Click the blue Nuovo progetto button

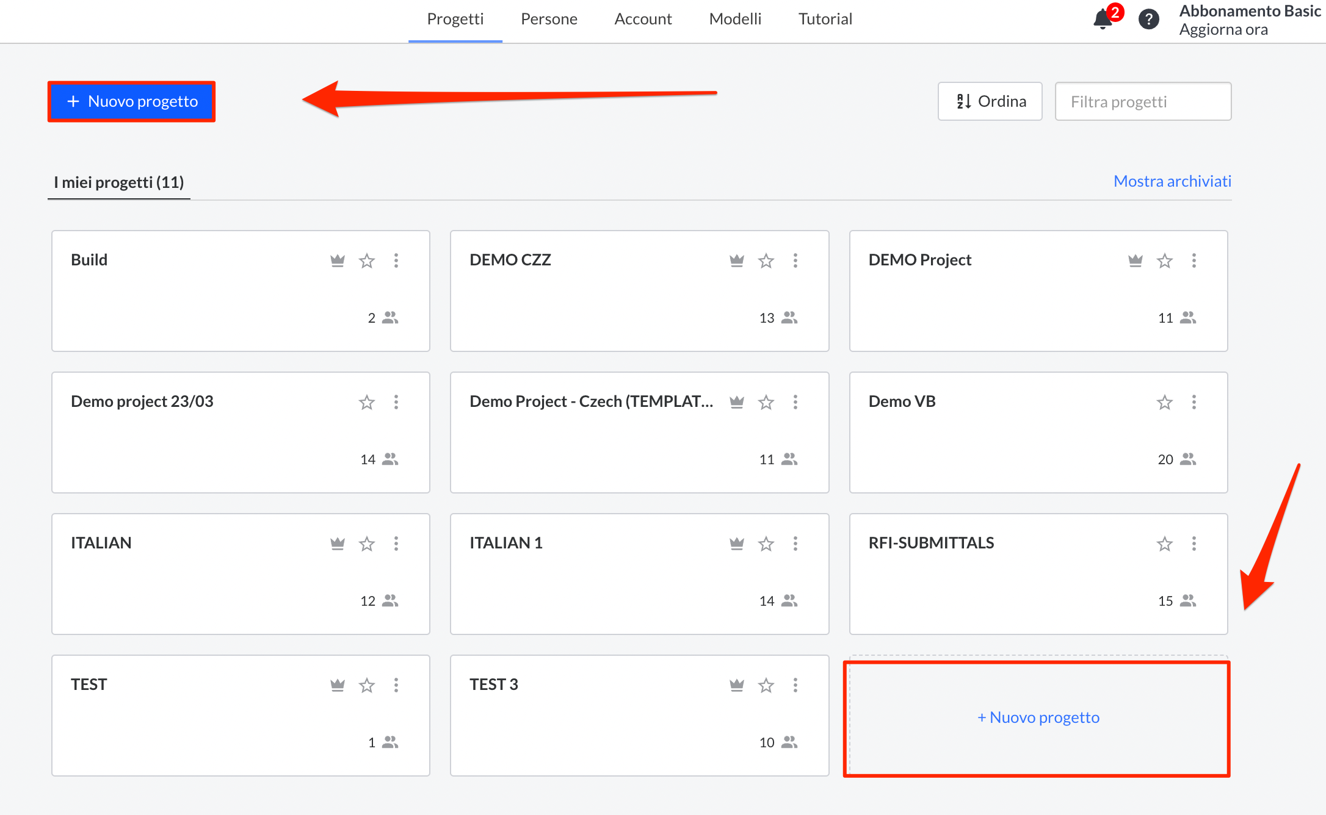pyautogui.click(x=132, y=101)
